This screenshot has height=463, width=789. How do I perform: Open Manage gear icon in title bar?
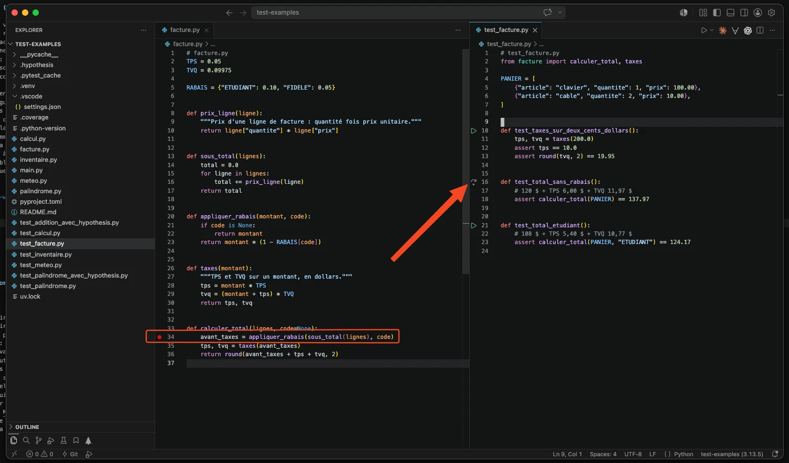(x=771, y=13)
